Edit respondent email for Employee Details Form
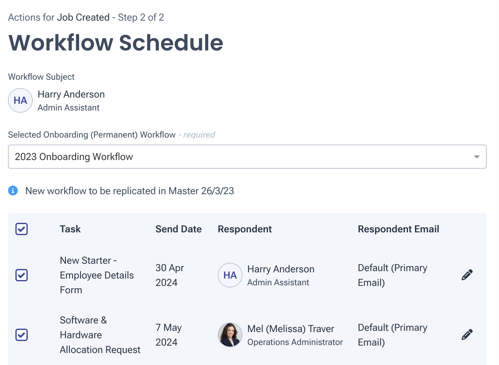 point(467,275)
